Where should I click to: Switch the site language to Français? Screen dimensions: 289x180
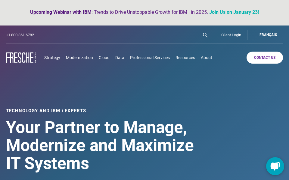click(268, 35)
